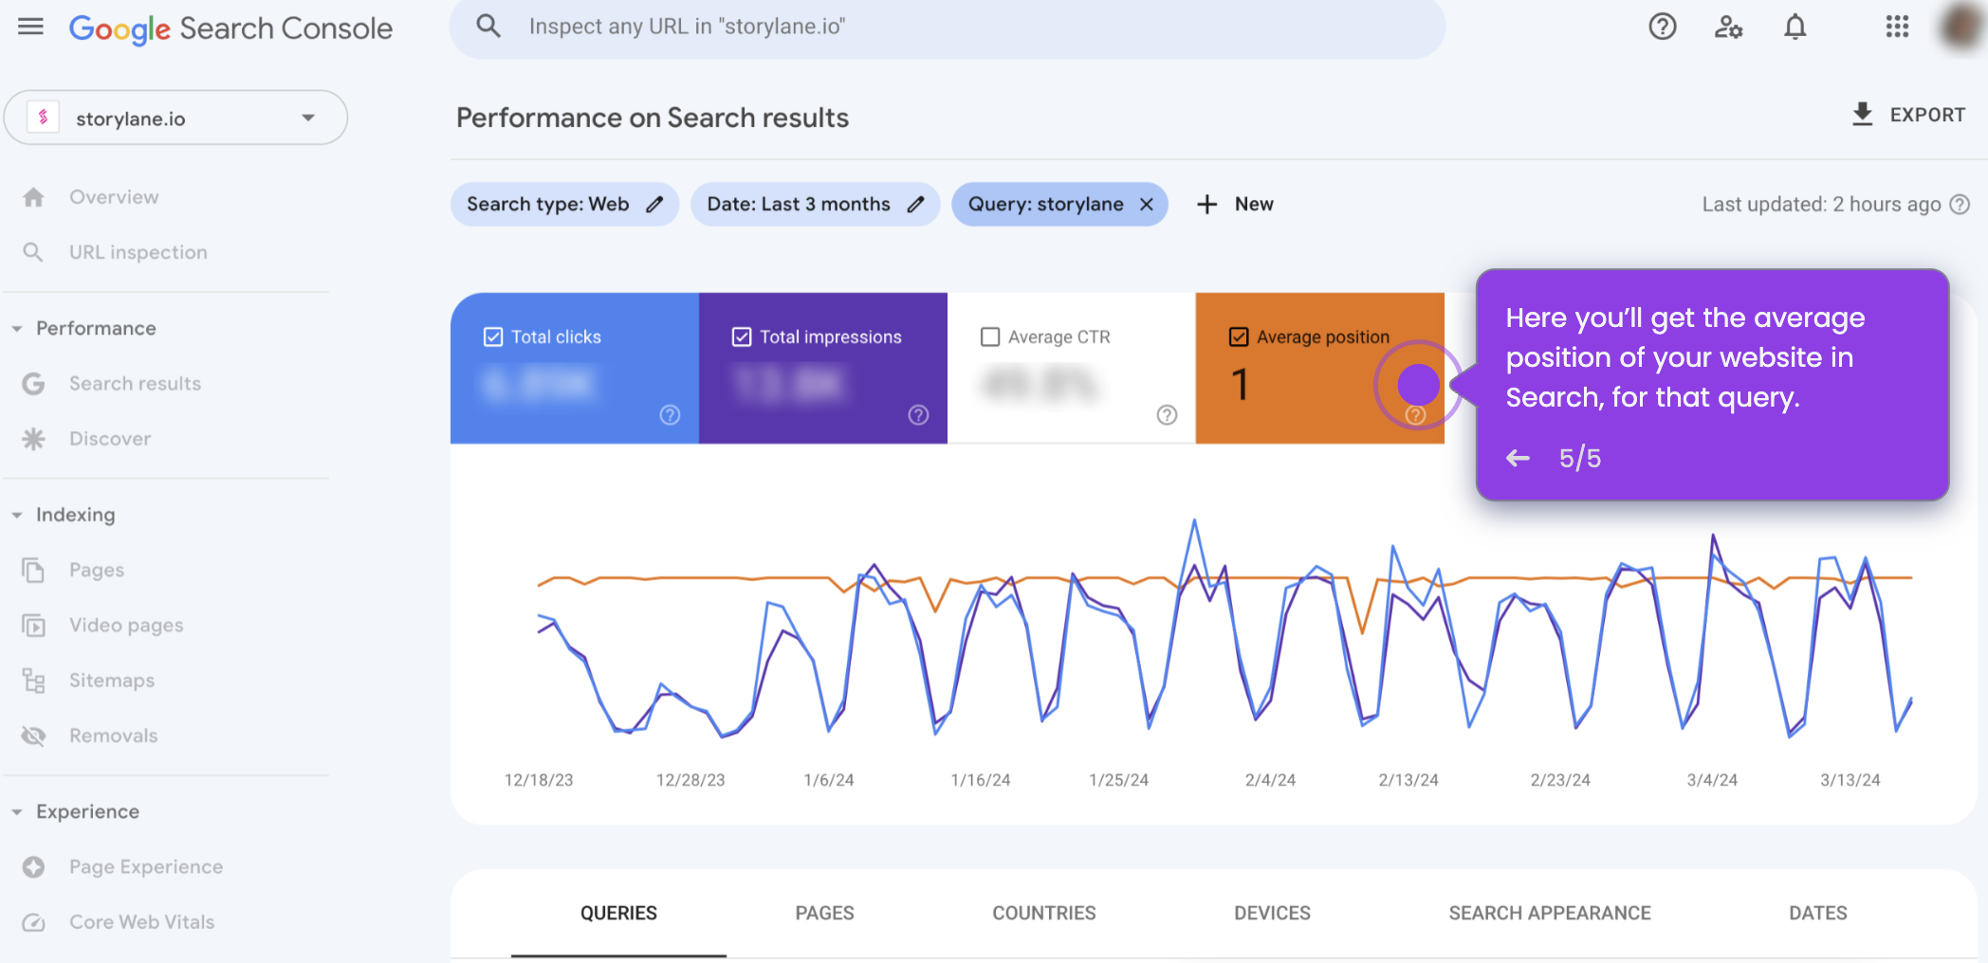Uncheck Total impressions metric
The image size is (1988, 963).
click(x=742, y=336)
